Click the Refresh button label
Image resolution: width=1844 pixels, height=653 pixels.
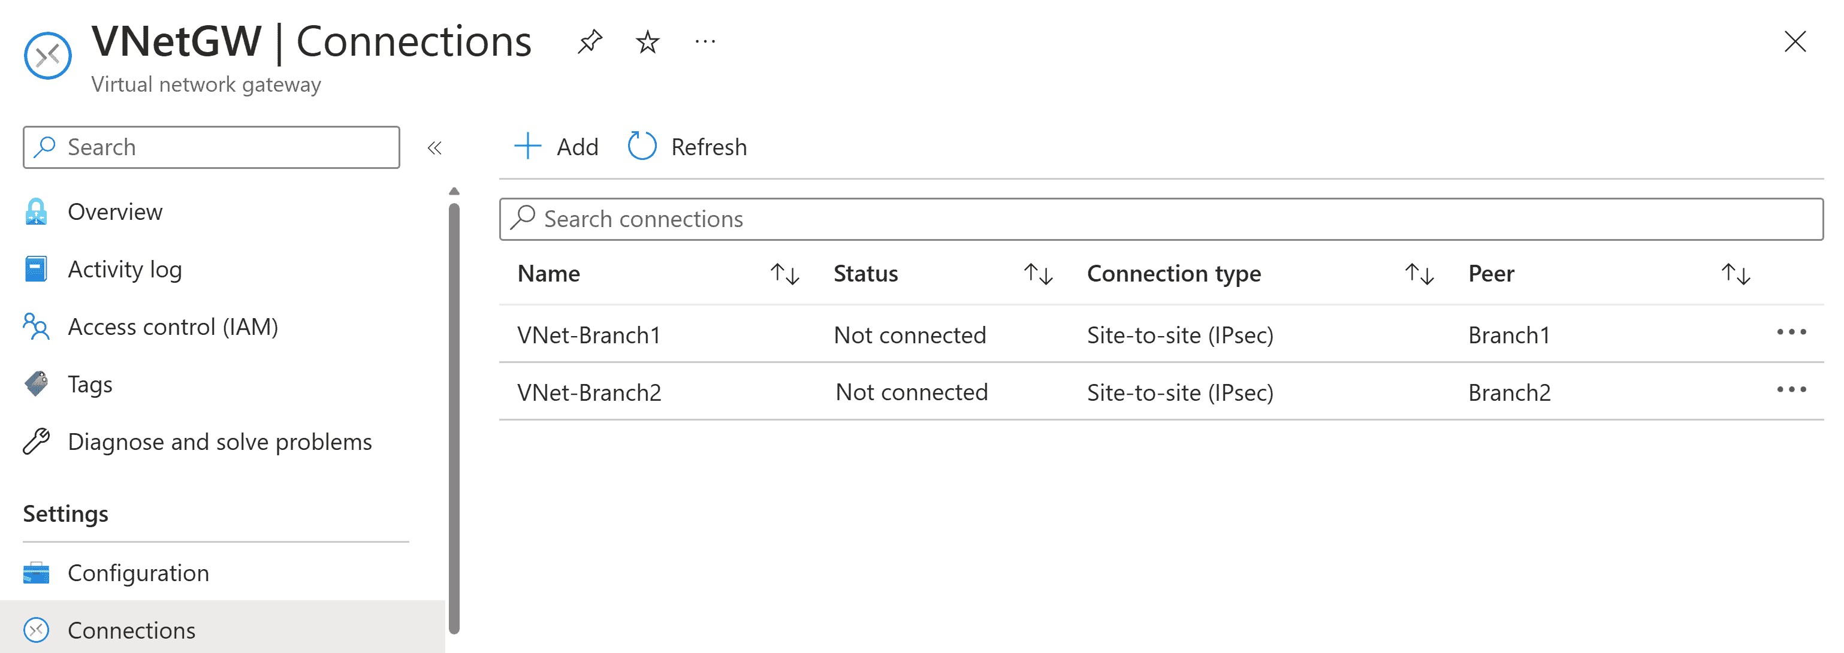(709, 147)
